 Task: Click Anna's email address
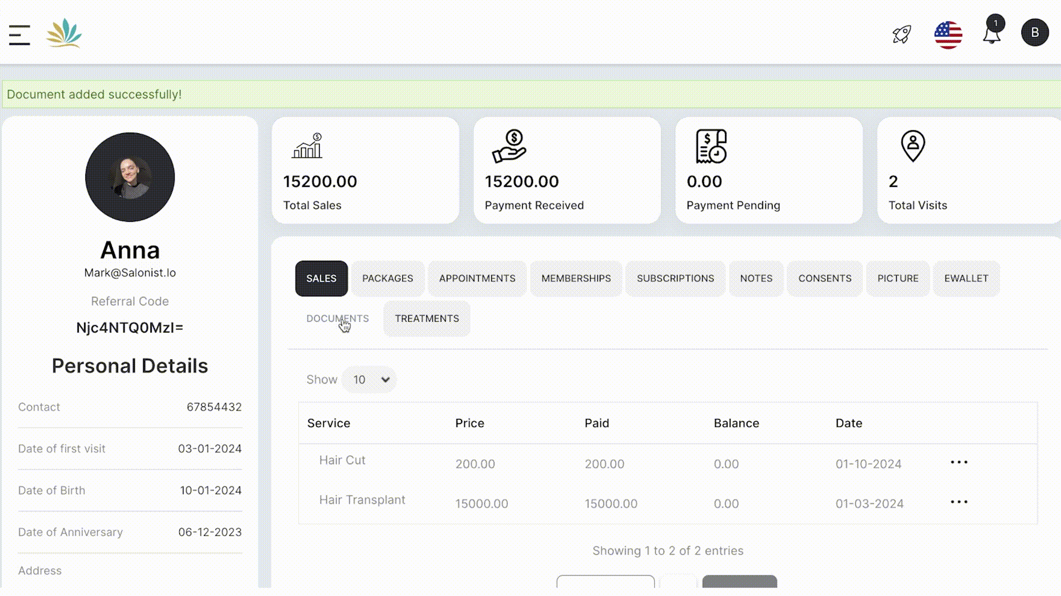pos(130,272)
